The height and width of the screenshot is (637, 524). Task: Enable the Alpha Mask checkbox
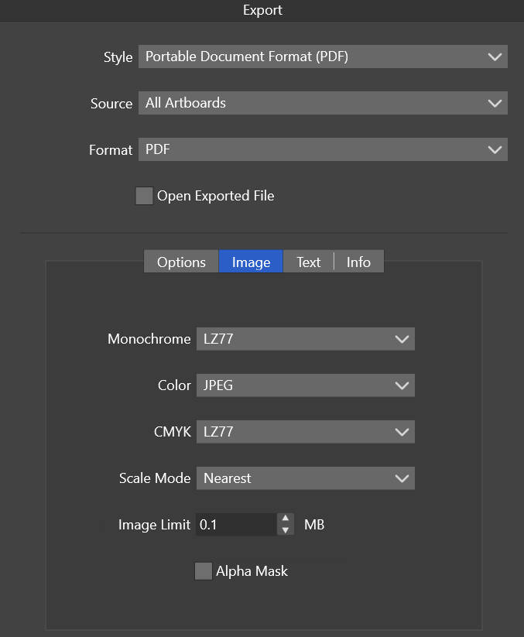tap(204, 570)
